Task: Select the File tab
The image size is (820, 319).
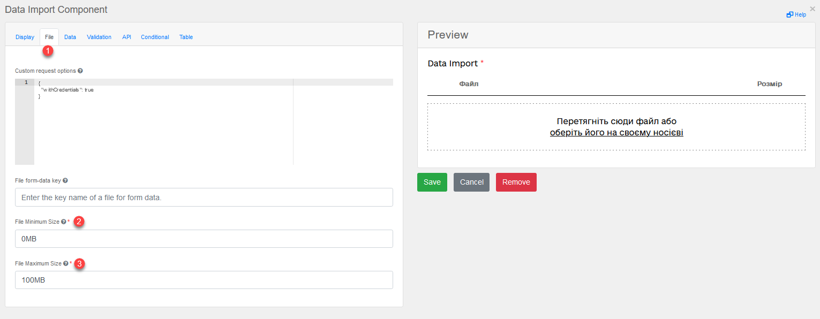Action: 49,37
